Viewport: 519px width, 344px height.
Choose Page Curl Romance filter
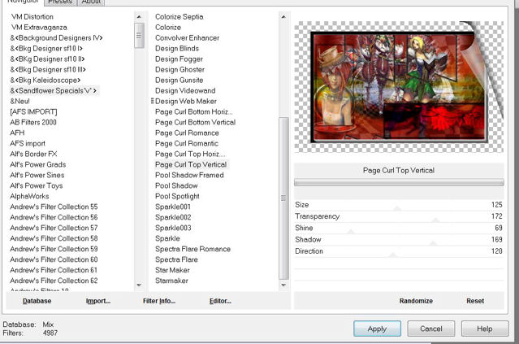(x=187, y=133)
